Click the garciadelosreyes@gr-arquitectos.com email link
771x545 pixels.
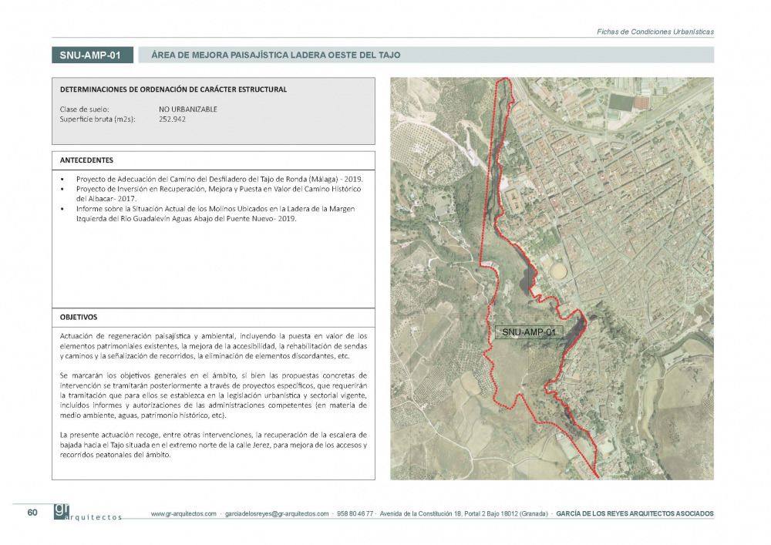click(277, 513)
